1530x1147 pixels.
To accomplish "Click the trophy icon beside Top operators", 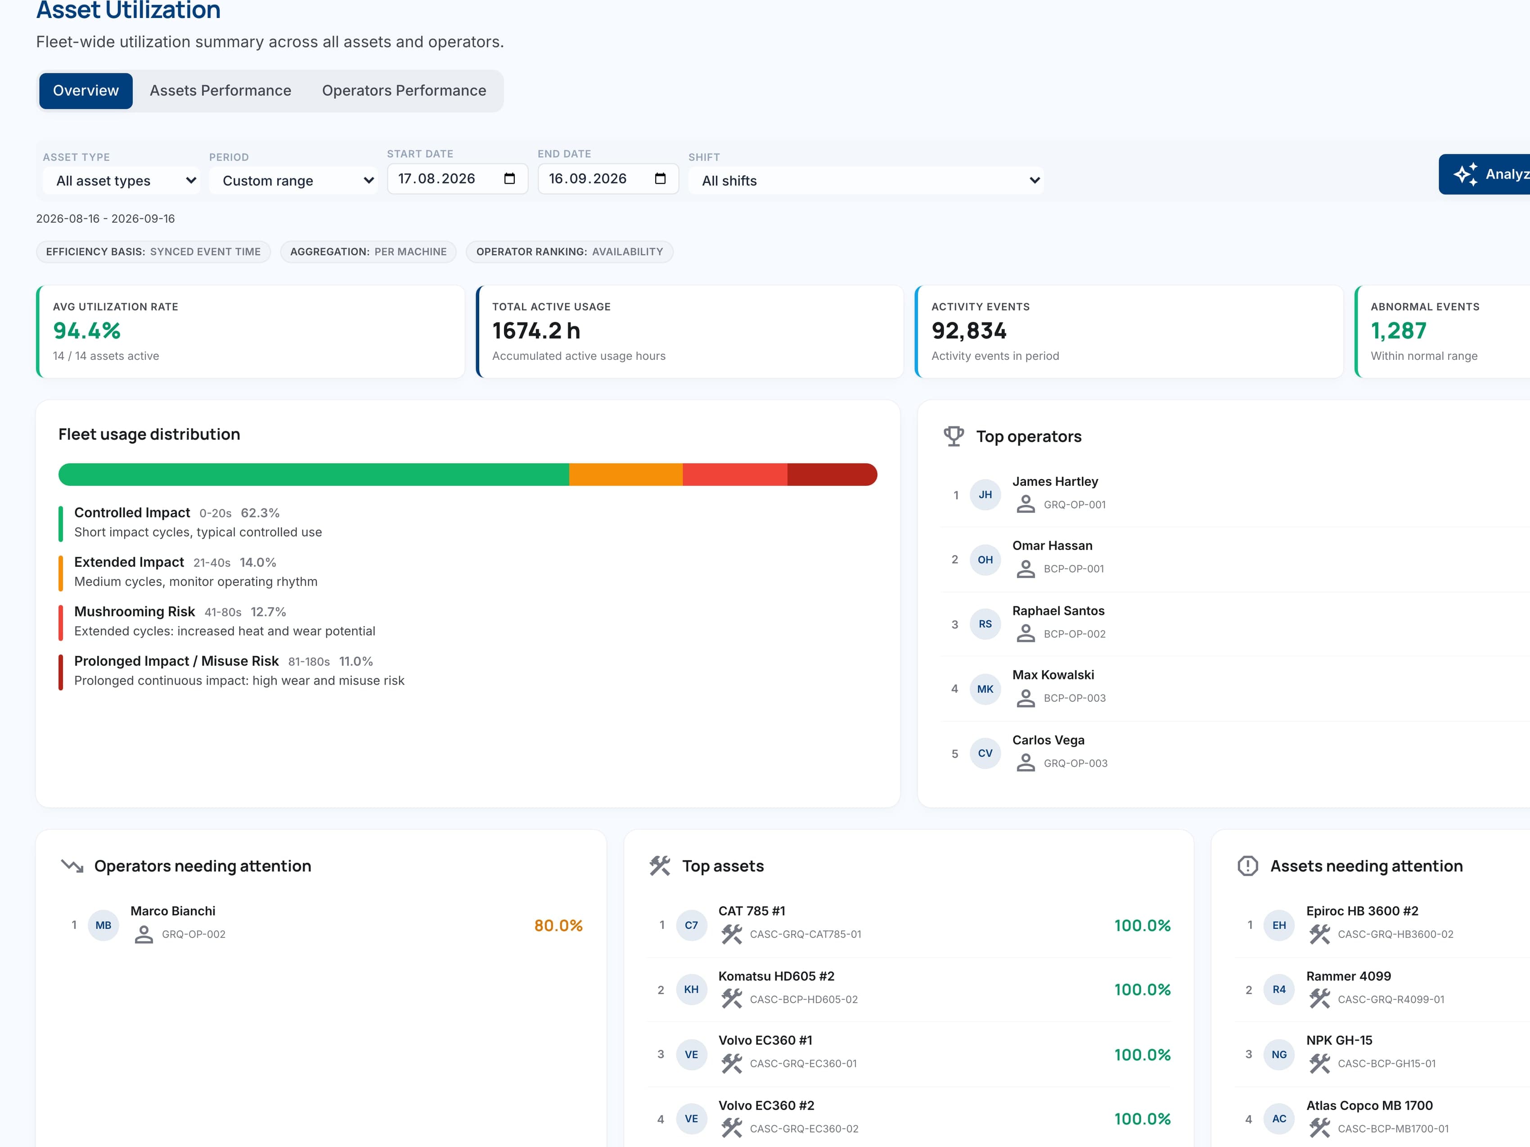I will point(954,436).
